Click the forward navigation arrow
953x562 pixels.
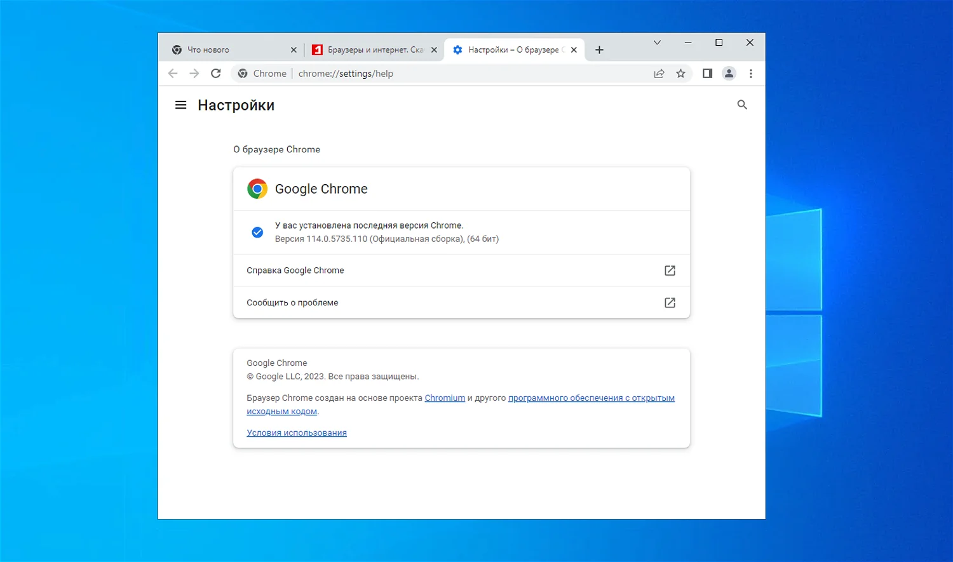194,73
